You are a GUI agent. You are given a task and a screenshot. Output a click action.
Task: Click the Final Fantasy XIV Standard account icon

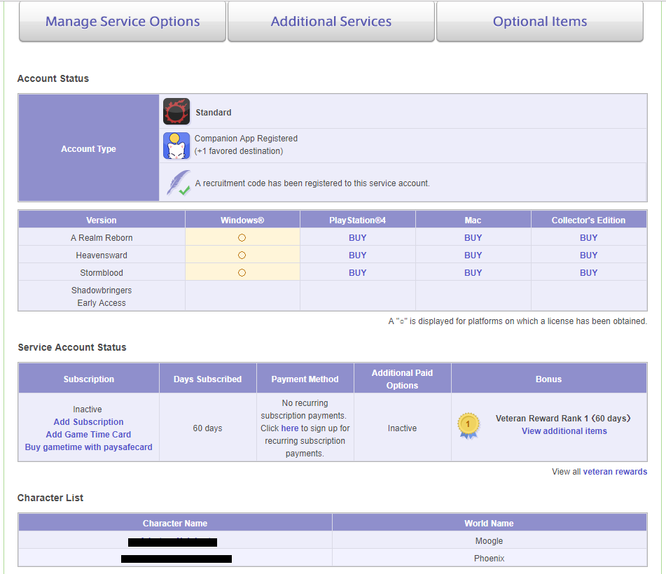pyautogui.click(x=176, y=112)
